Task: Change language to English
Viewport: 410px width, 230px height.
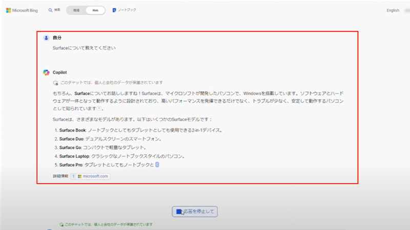Action: click(x=393, y=10)
